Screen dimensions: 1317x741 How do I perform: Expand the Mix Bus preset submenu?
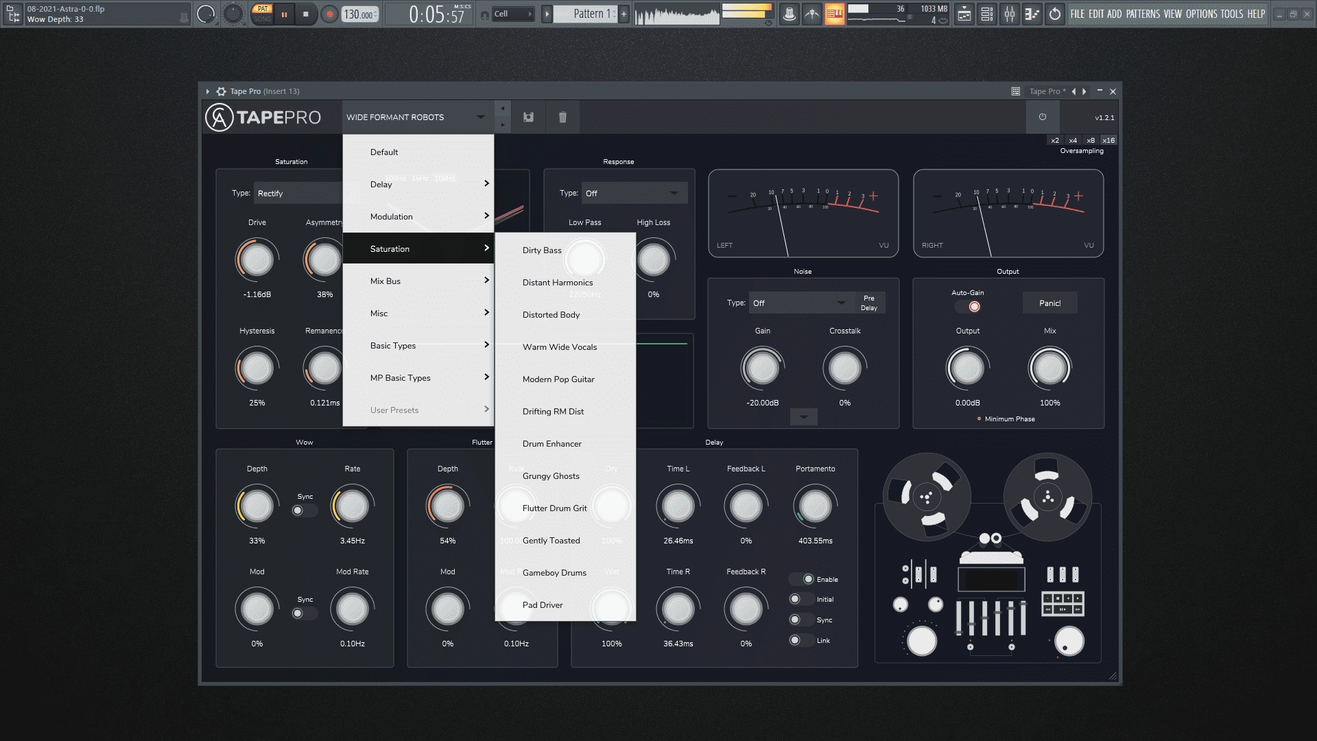pos(418,281)
